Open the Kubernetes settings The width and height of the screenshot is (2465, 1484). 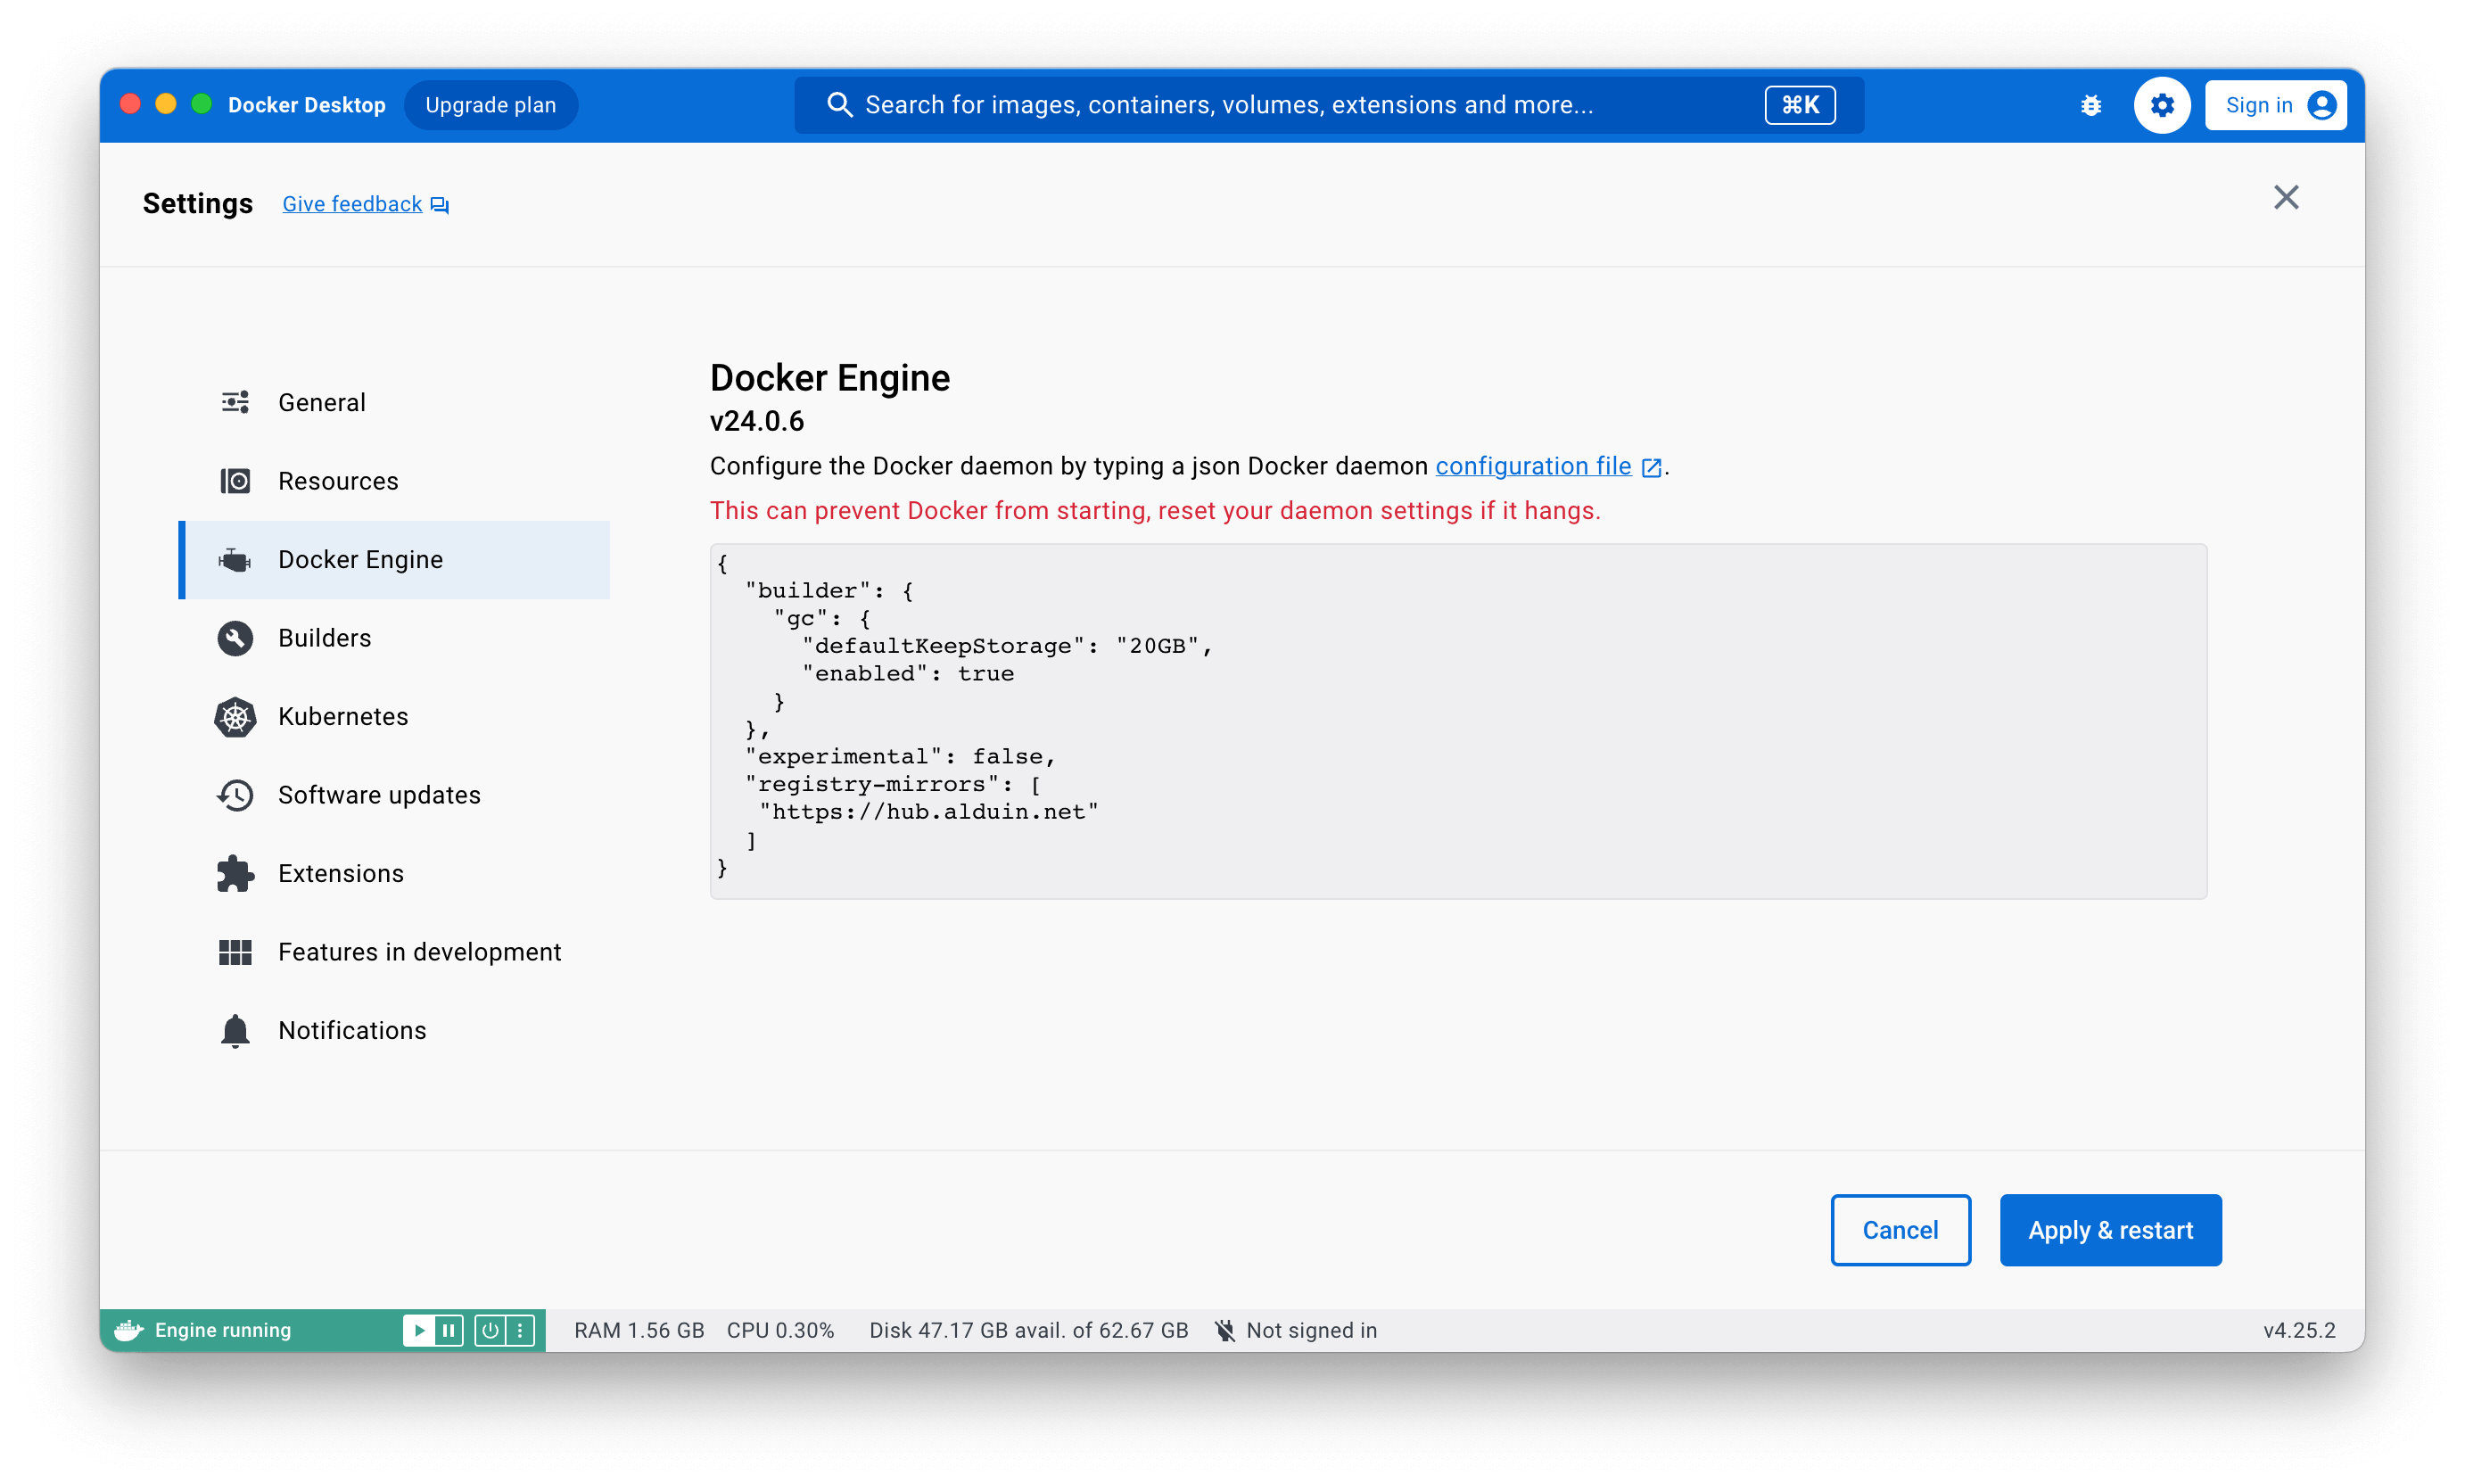(394, 717)
